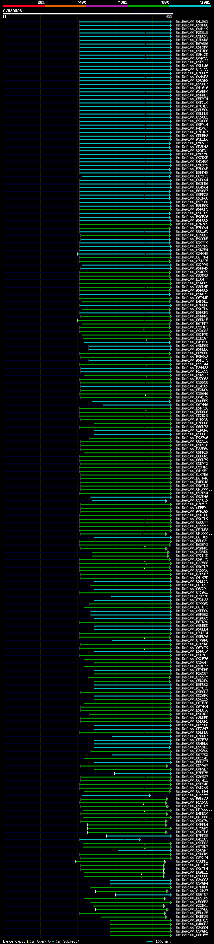Click the cyan ~100% identity legend segment

click(x=190, y=6)
